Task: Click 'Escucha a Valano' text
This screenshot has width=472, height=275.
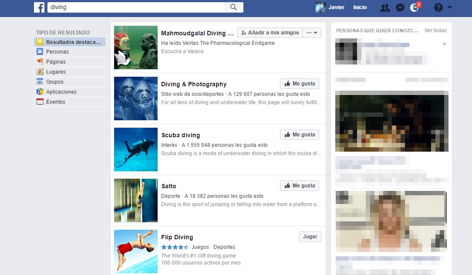Action: click(x=182, y=51)
